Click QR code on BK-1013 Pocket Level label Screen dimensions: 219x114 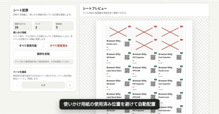[x=179, y=97]
